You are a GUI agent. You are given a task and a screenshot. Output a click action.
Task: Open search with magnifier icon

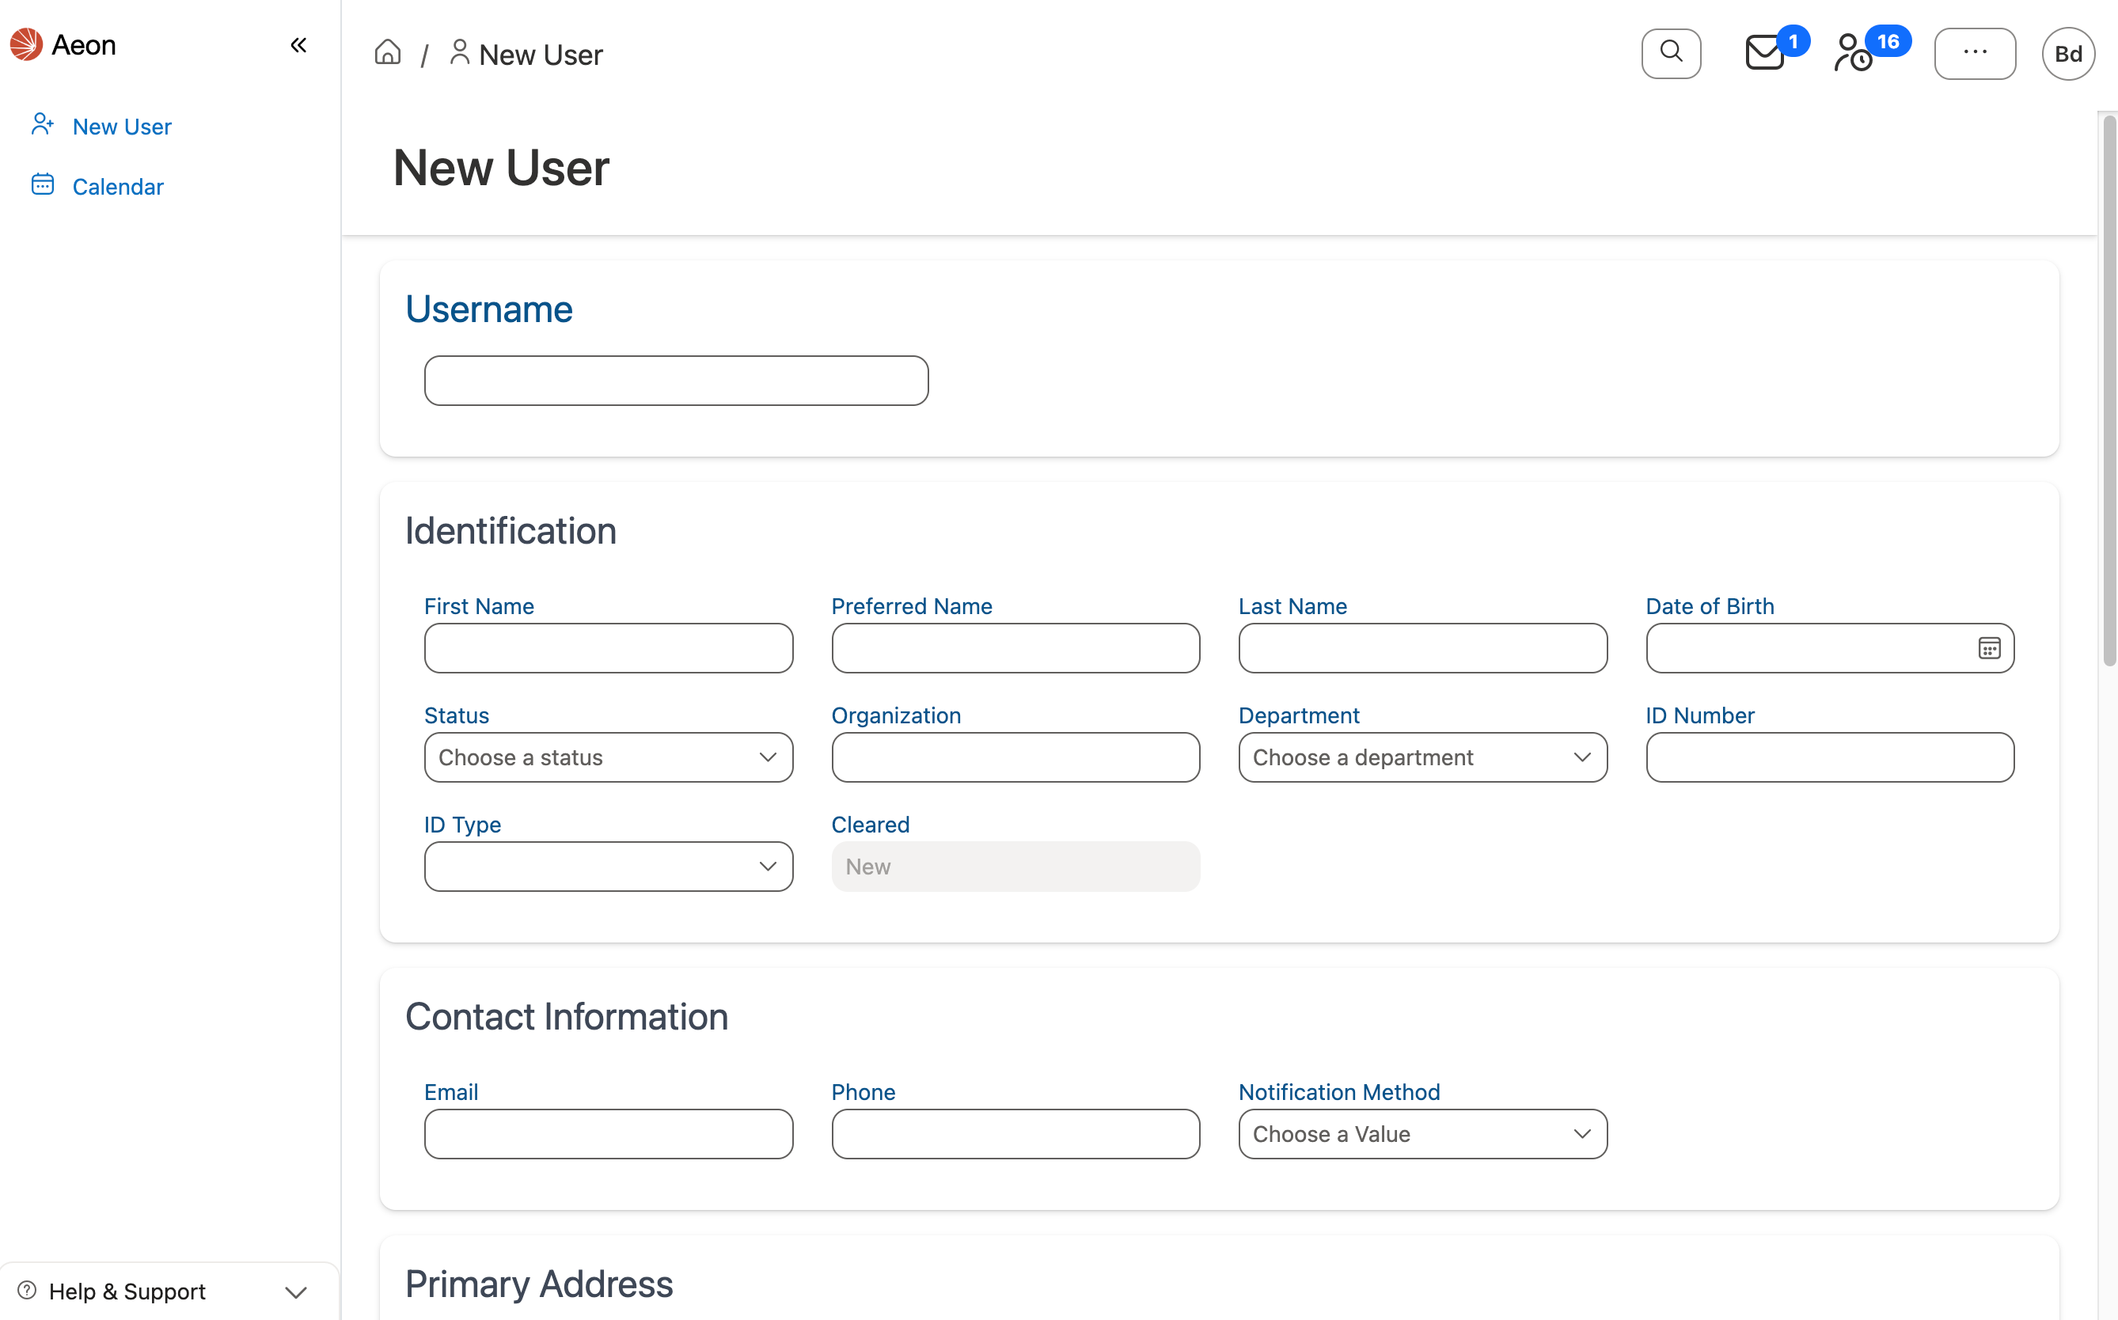[x=1670, y=53]
